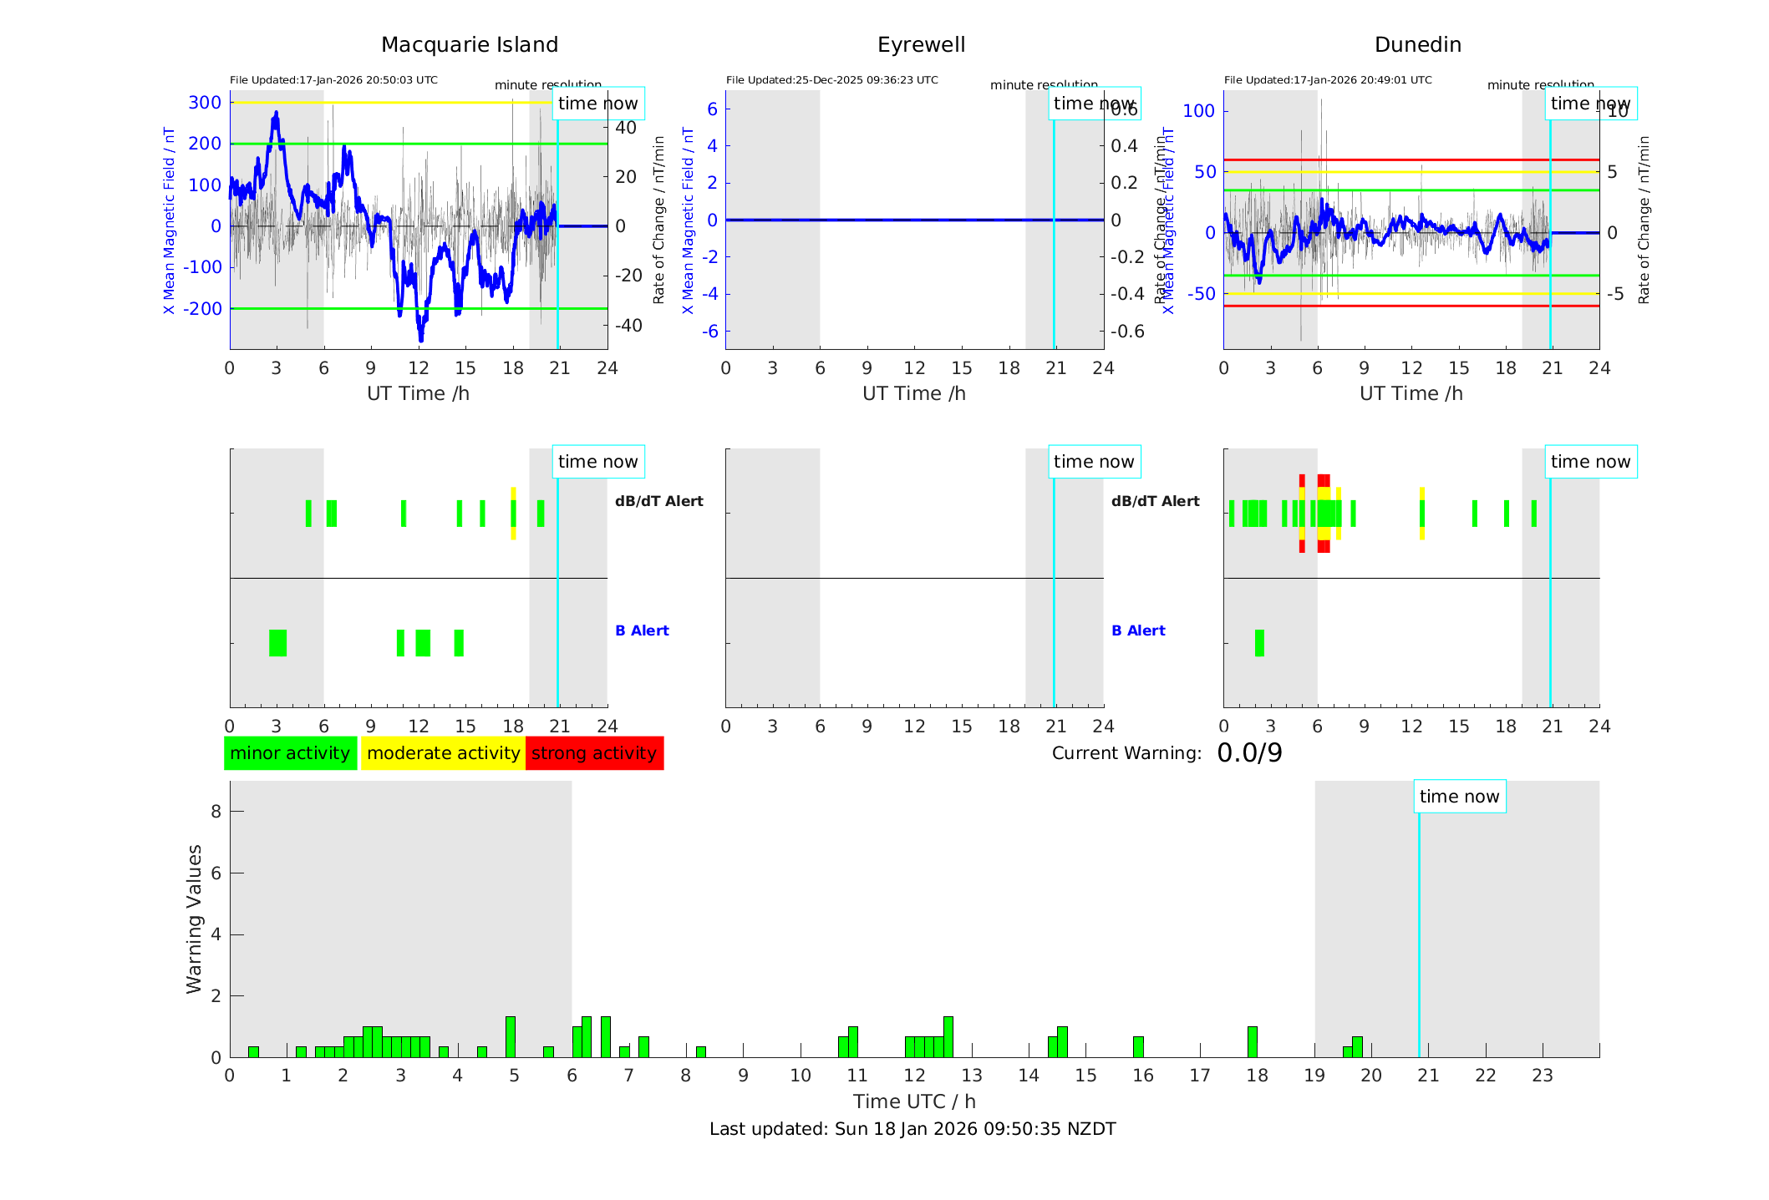The image size is (1769, 1200).
Task: Click the Eyrewell chart title
Action: (921, 45)
